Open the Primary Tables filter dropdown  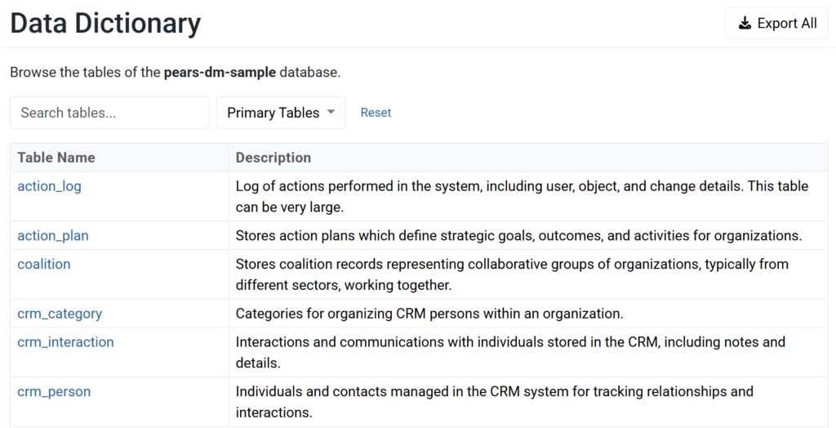[281, 113]
